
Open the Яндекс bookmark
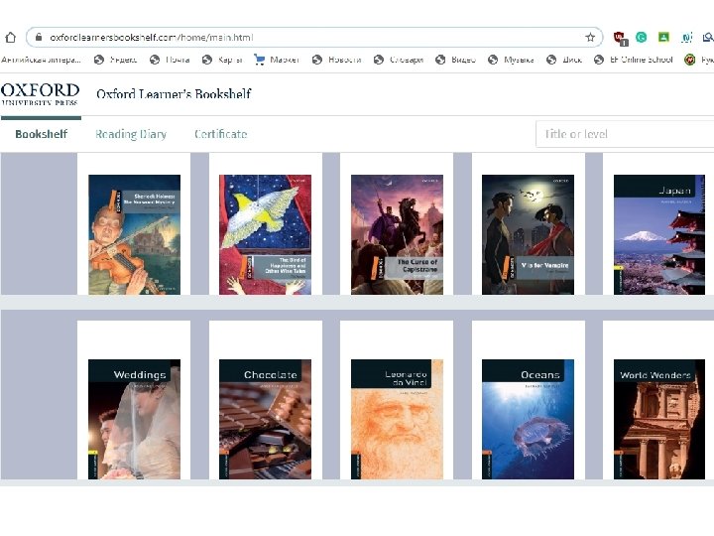point(115,60)
